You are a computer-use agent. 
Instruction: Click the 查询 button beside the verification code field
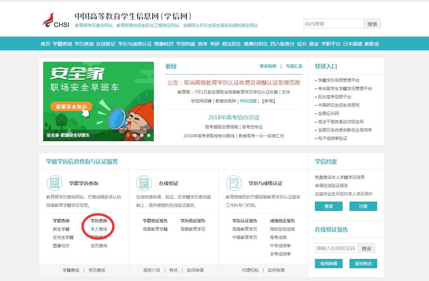(366, 248)
